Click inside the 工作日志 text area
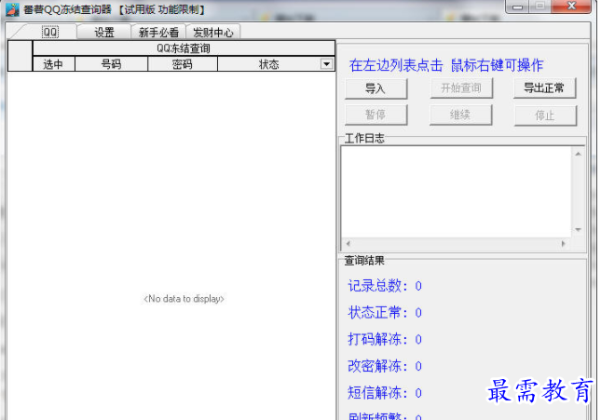601x420 pixels. [x=457, y=192]
